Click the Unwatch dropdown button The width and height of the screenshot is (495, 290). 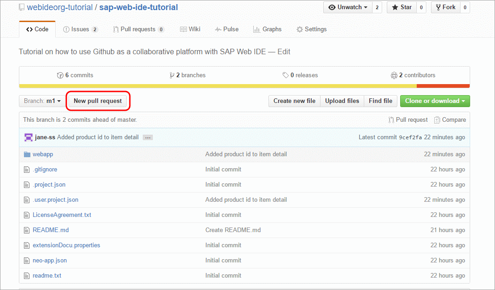[348, 7]
